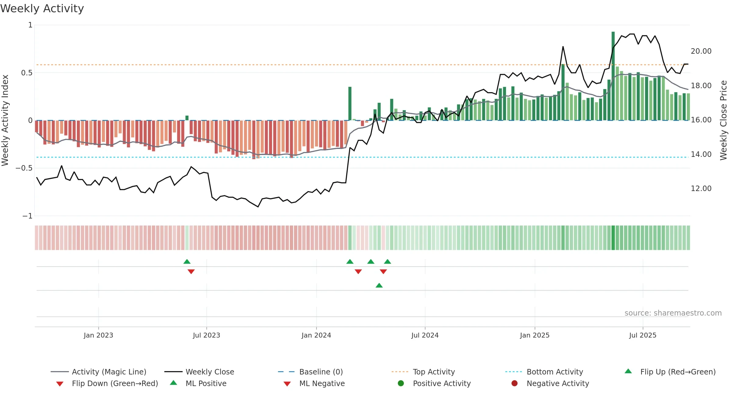Viewport: 732px width, 412px height.
Task: Click the −0.5 activity index tick
Action: (x=24, y=168)
